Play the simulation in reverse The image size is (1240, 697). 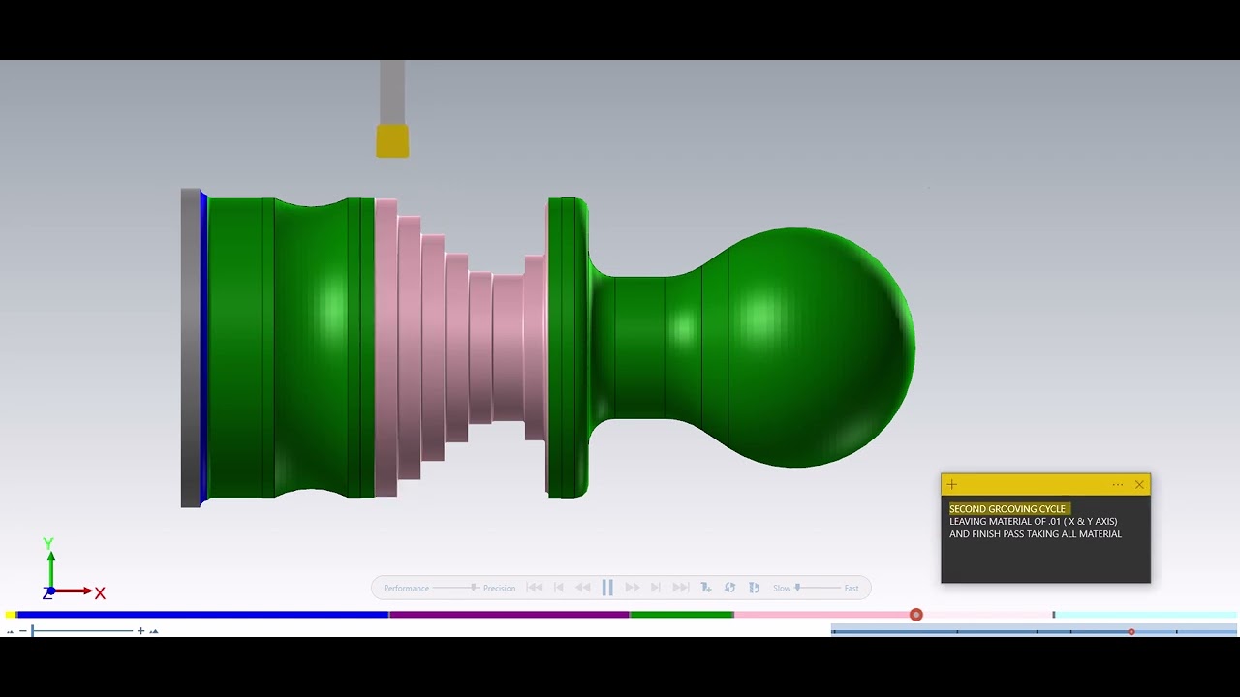583,588
